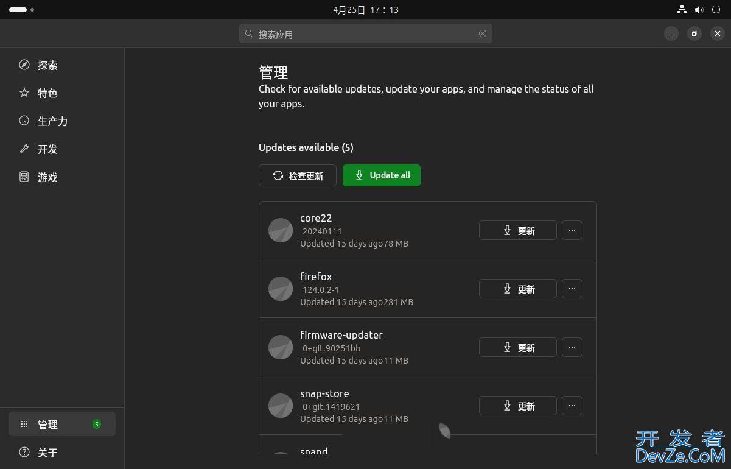
Task: Update the firefox snap
Action: 518,289
